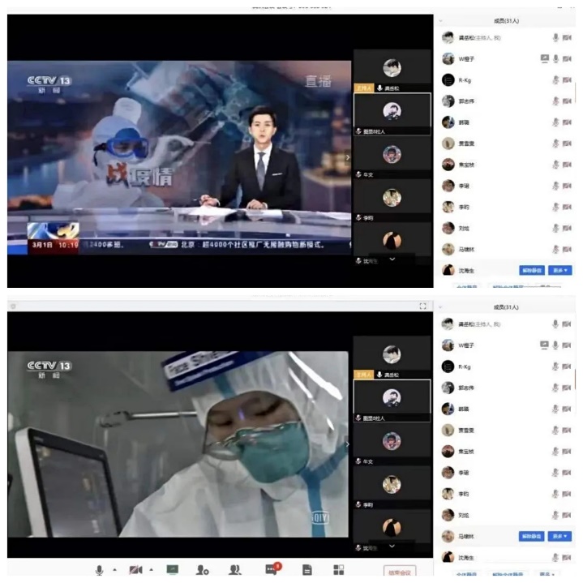The width and height of the screenshot is (583, 583).
Task: Select R-Kg name in upper member list
Action: point(465,80)
